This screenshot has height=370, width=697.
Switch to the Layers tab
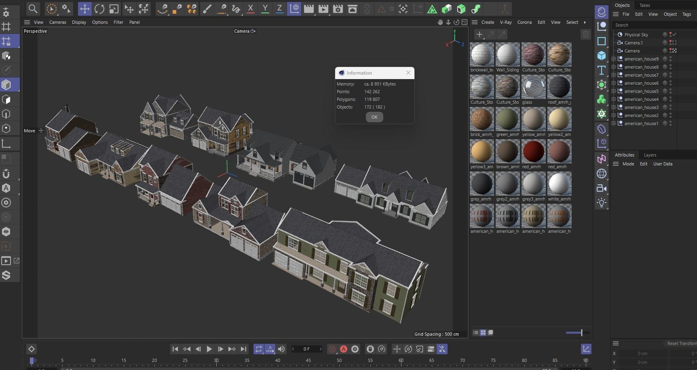(650, 155)
